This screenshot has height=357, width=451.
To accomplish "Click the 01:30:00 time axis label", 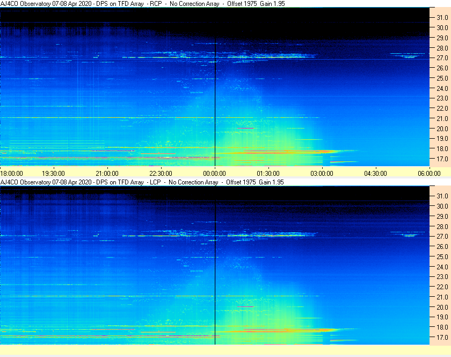I will click(268, 174).
